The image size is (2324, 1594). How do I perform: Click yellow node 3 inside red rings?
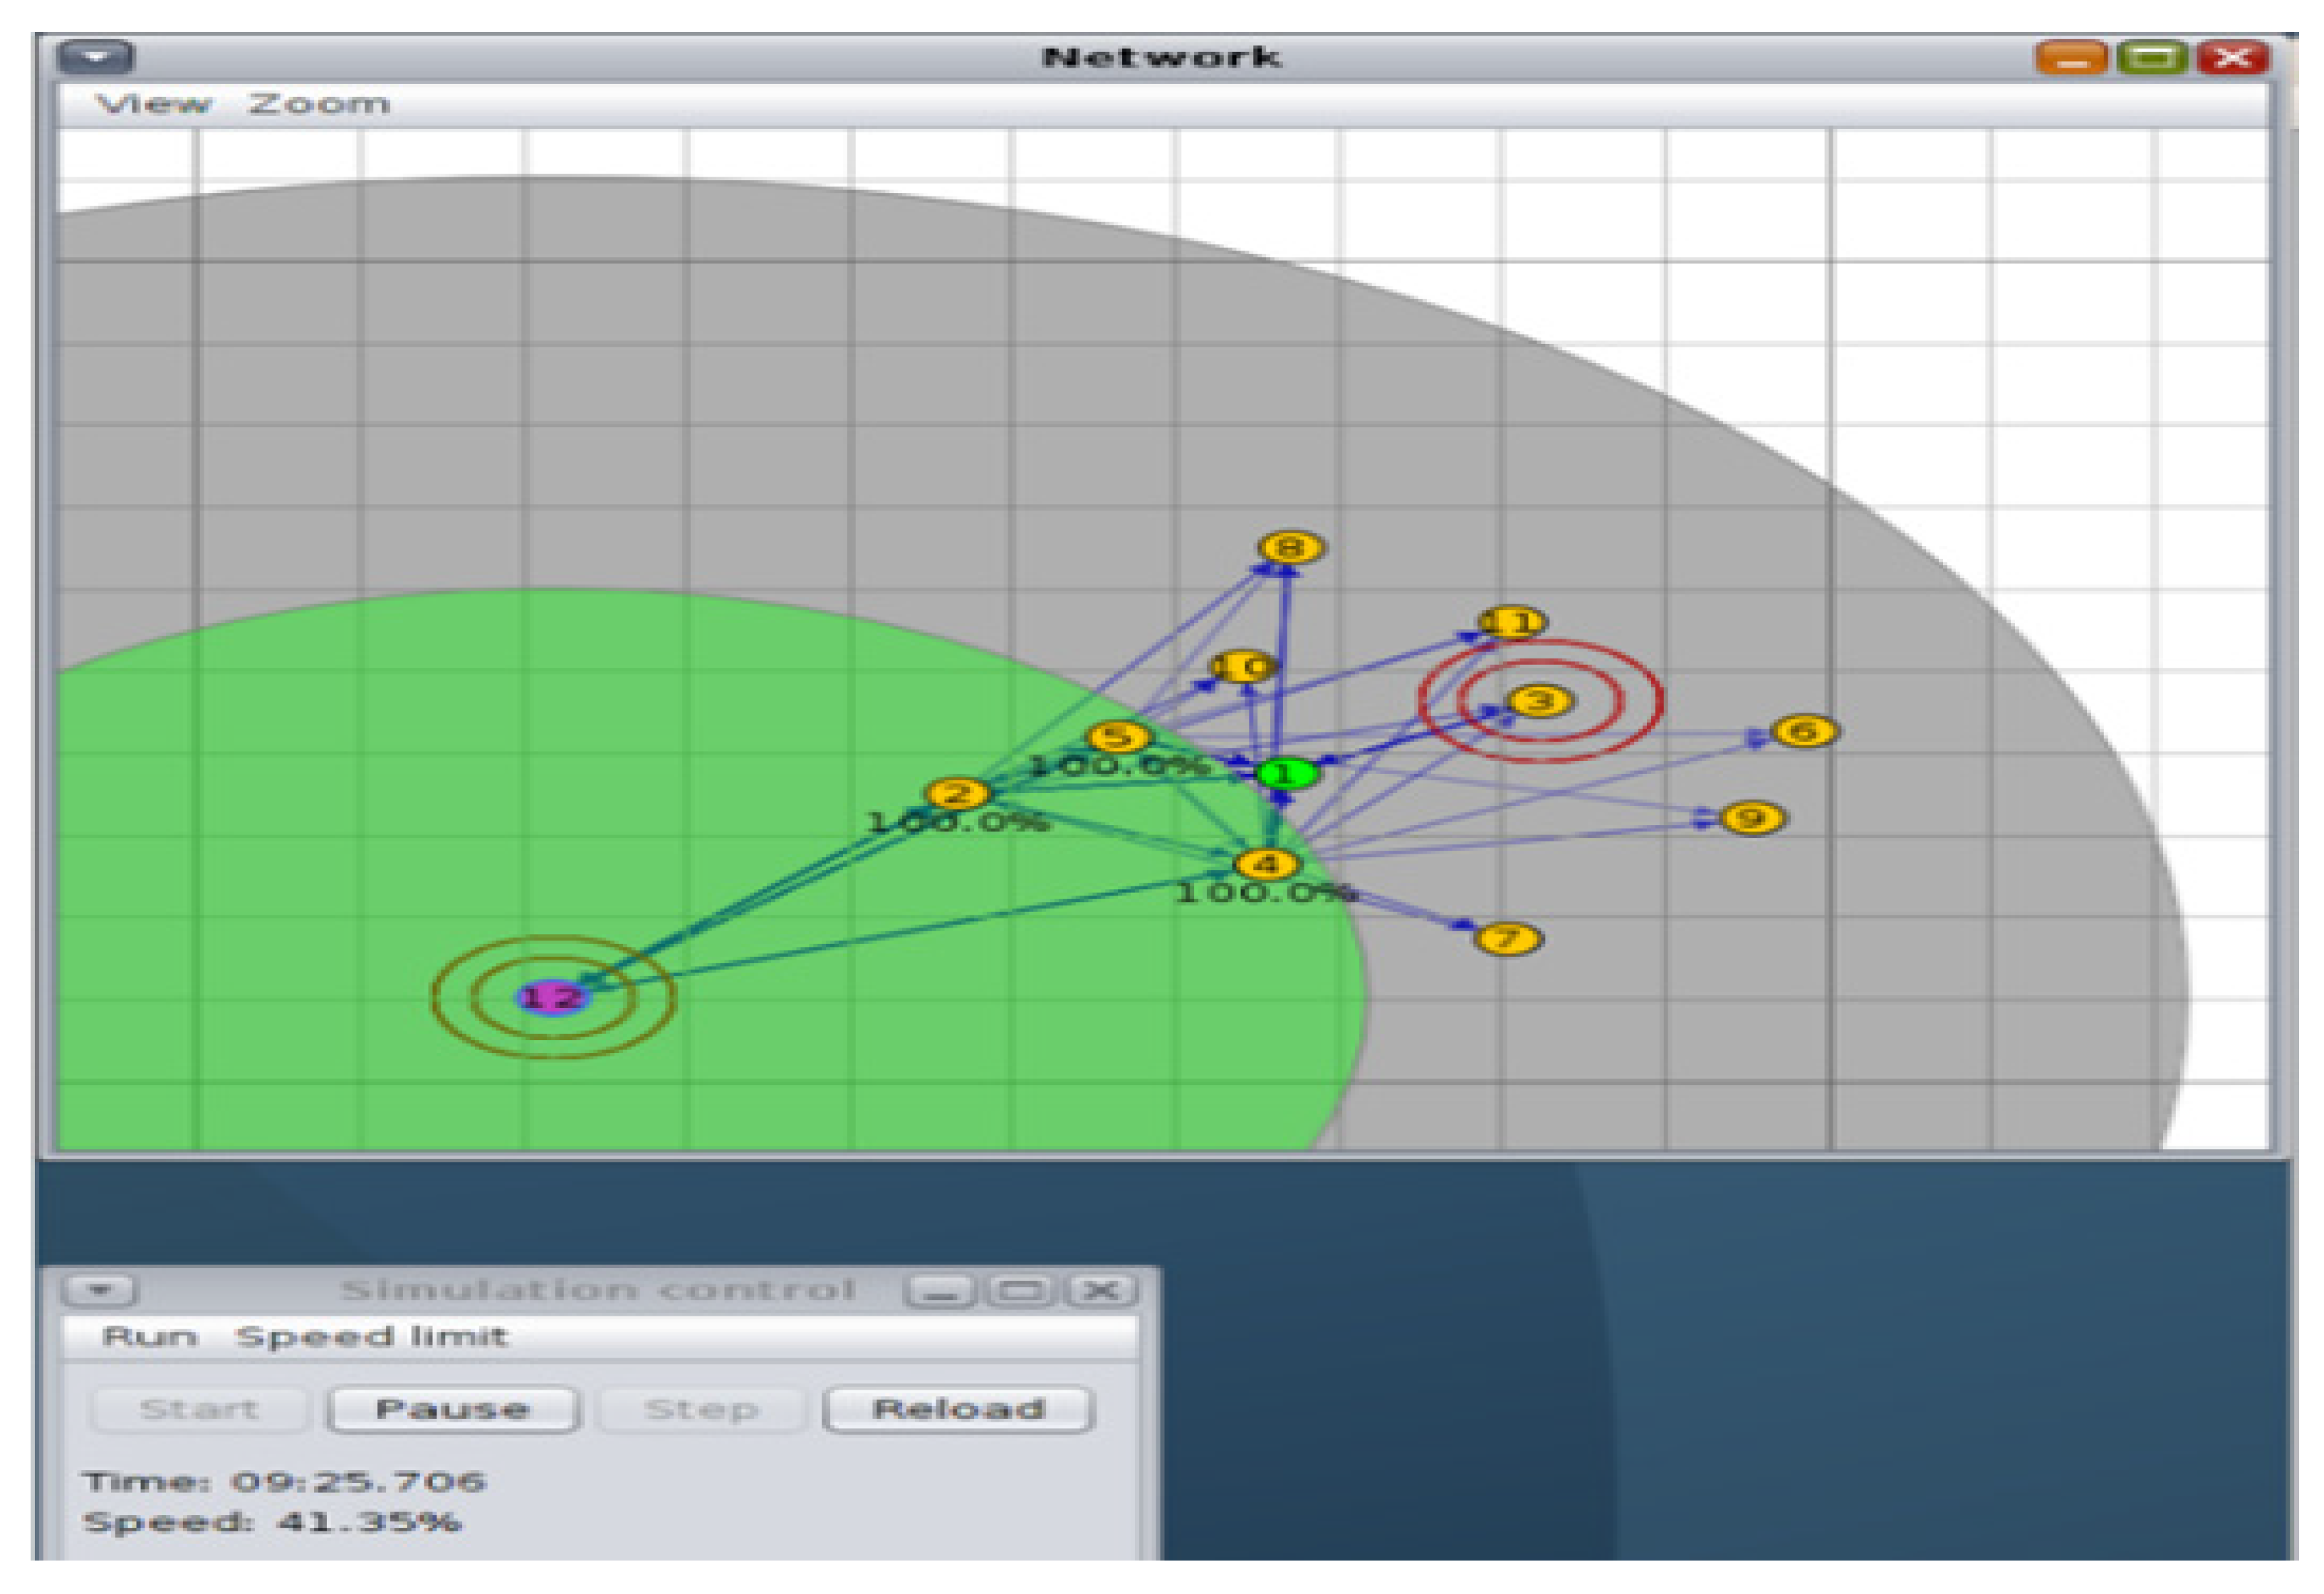tap(1540, 701)
